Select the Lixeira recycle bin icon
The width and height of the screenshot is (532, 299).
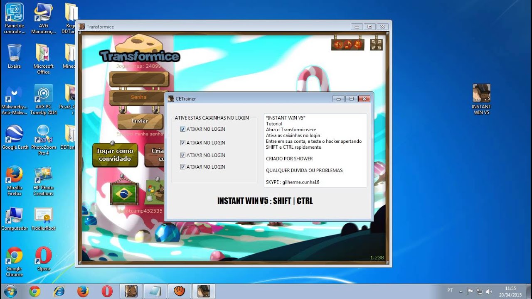(15, 56)
